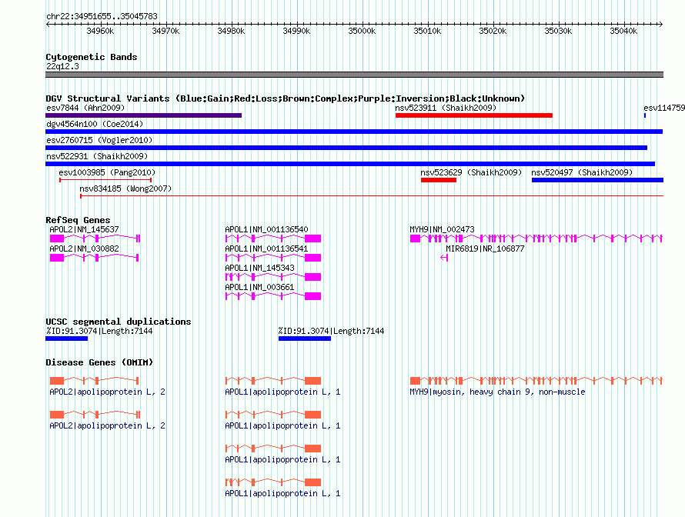Click the bottom APOL1 OMIM orange gene glyph
The image size is (685, 517).
tap(273, 482)
